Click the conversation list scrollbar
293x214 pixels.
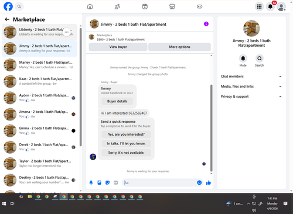(x=81, y=87)
